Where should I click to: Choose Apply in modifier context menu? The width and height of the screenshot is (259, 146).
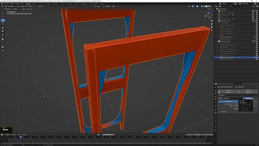[243, 101]
